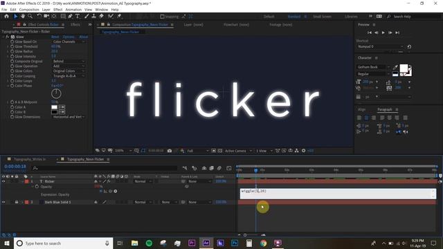Select the Selection arrow tool
The width and height of the screenshot is (443, 249).
click(x=15, y=17)
